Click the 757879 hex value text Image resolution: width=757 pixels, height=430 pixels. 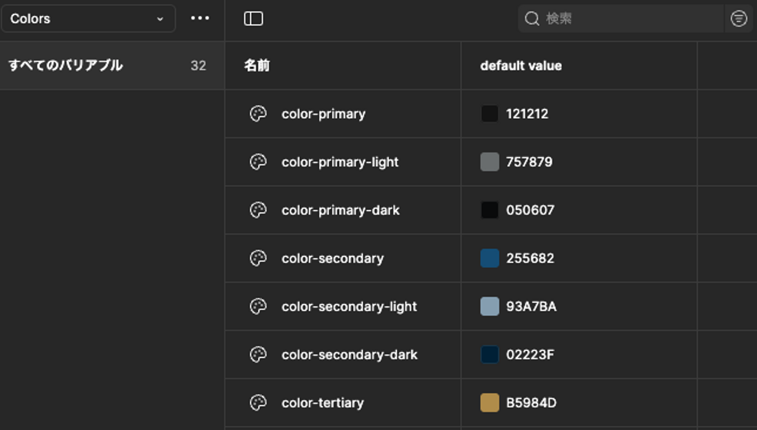click(x=529, y=162)
